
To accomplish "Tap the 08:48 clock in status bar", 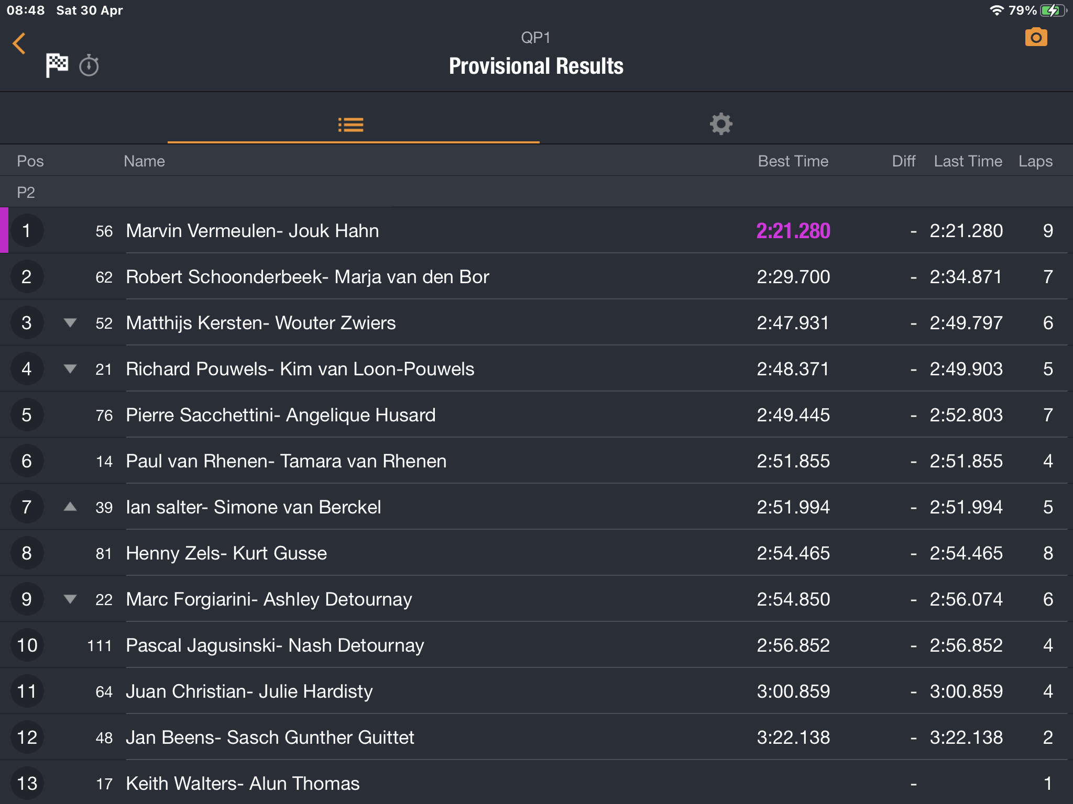I will (x=26, y=10).
